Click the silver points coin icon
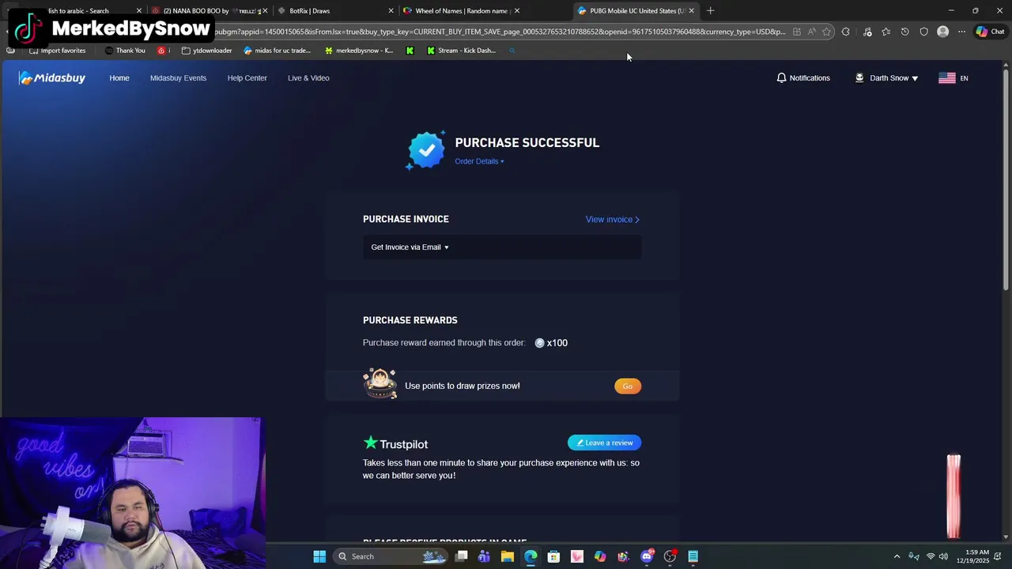The image size is (1012, 569). (539, 343)
